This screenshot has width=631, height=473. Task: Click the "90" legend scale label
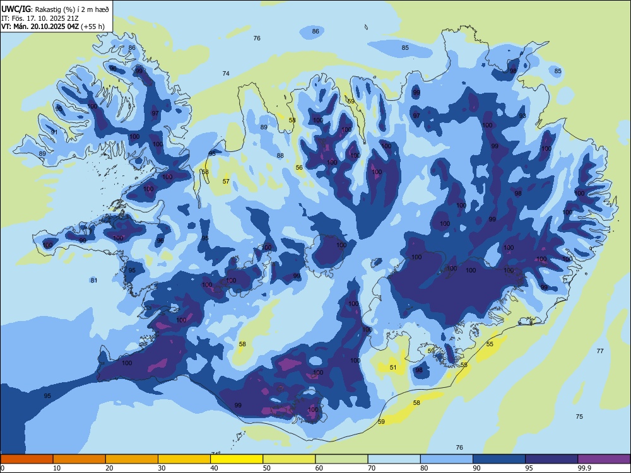(476, 468)
